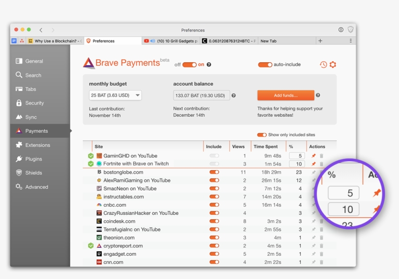Toggle include for engadget.com

point(214,254)
